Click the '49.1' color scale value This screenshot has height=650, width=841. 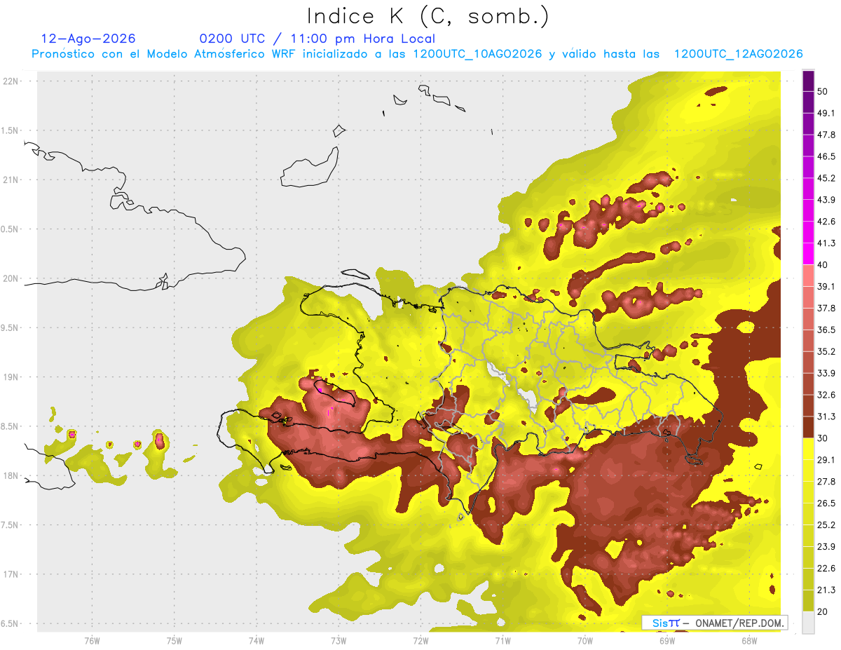point(826,114)
